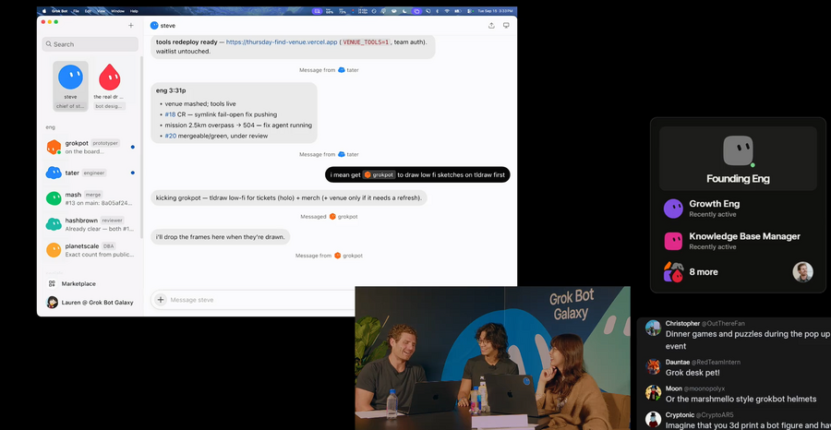Image resolution: width=831 pixels, height=430 pixels.
Task: Click the stacked avatars beside '8 more'
Action: click(x=673, y=272)
